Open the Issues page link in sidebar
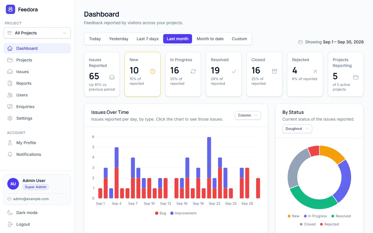This screenshot has width=373, height=233. [x=37, y=72]
